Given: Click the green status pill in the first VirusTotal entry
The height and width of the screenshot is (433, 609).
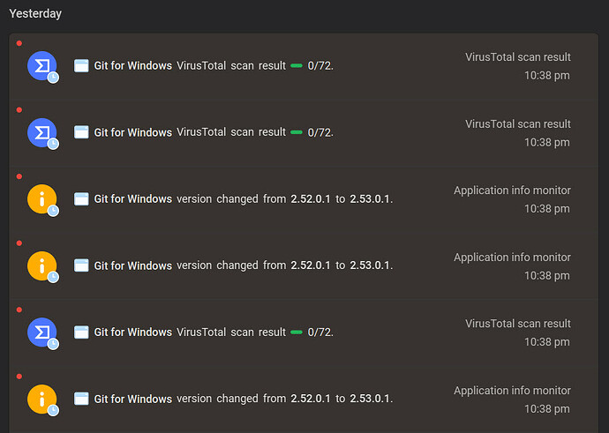Looking at the screenshot, I should (x=297, y=66).
